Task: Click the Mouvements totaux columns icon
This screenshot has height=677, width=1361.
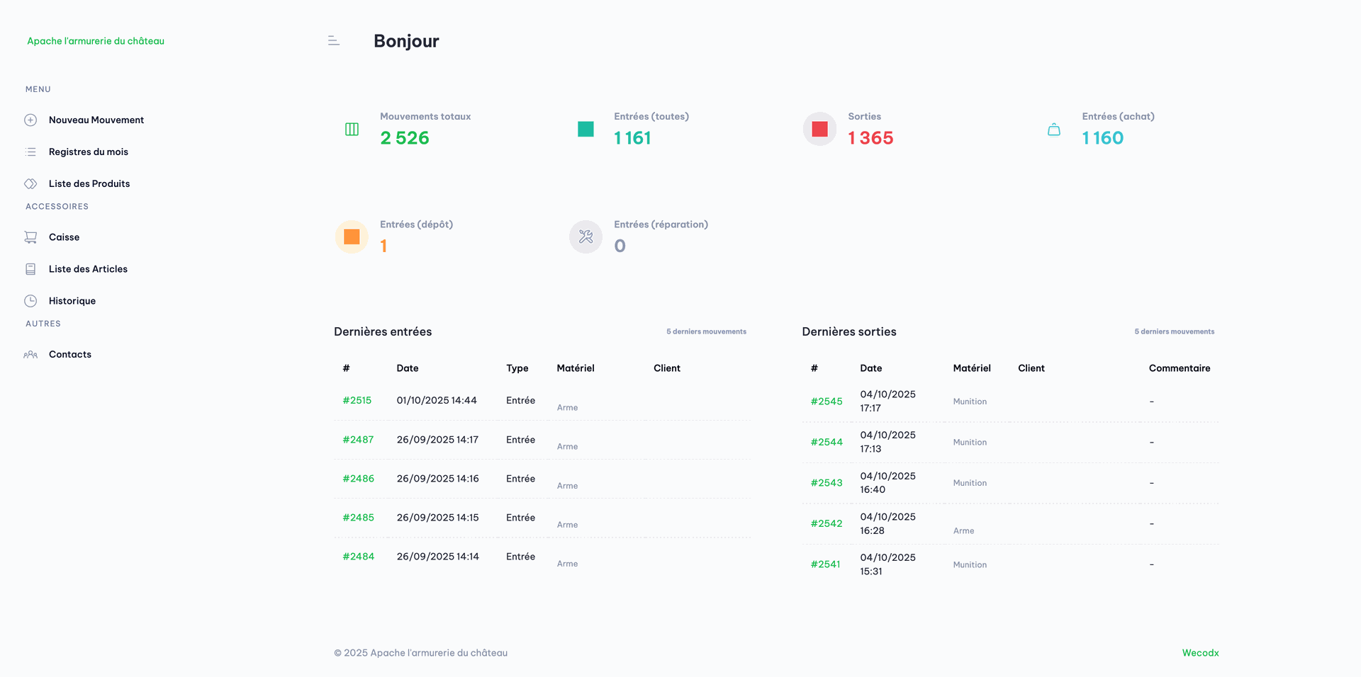Action: tap(352, 129)
